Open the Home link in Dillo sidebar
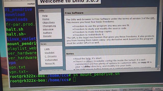This screenshot has height=91, width=163. pos(46,19)
